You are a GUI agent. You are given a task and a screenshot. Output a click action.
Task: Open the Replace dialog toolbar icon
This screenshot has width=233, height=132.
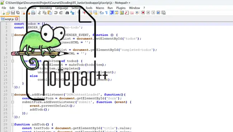tap(72, 13)
